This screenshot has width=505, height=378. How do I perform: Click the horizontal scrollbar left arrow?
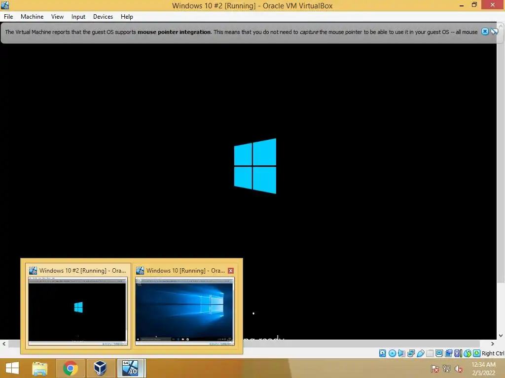(4, 344)
